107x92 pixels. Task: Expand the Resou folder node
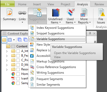[7, 70]
